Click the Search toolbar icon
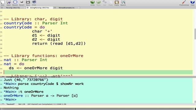196x110 pixels. point(123,3)
